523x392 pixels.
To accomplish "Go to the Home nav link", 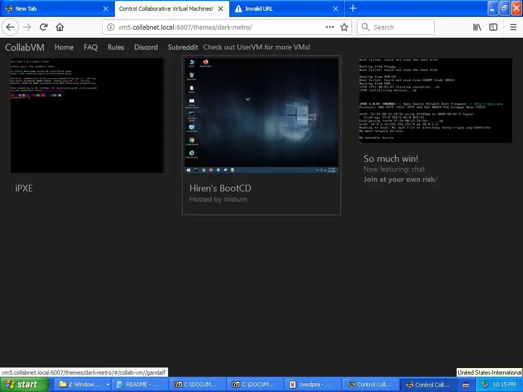I will pyautogui.click(x=64, y=47).
